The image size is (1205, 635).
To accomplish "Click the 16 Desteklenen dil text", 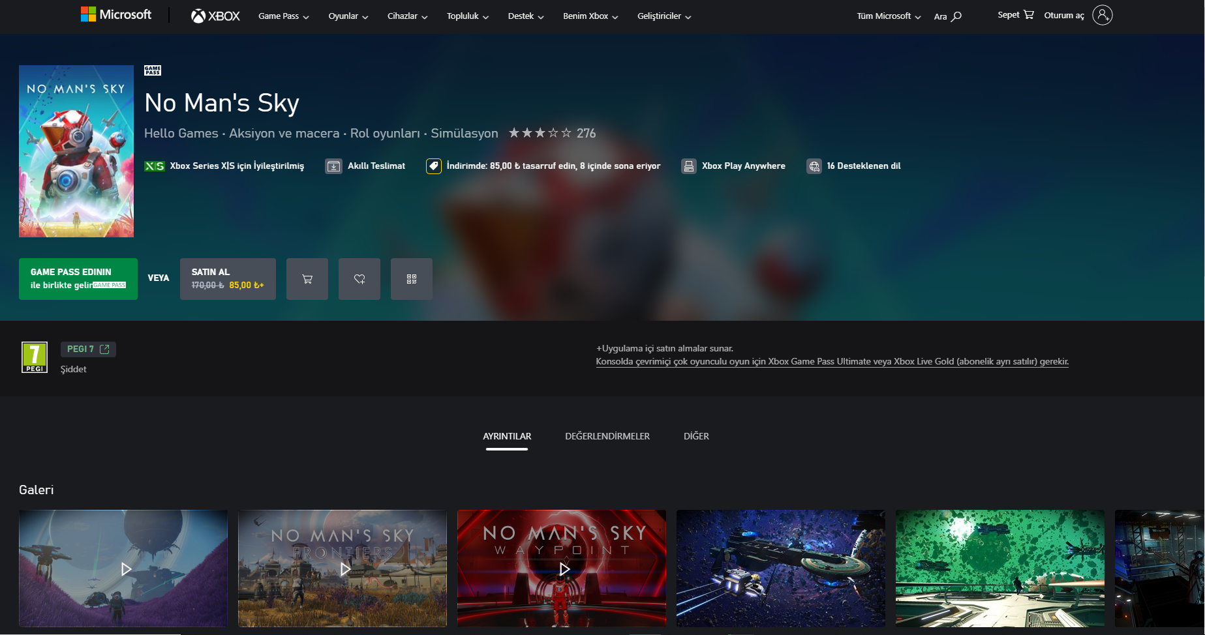I will click(x=864, y=166).
